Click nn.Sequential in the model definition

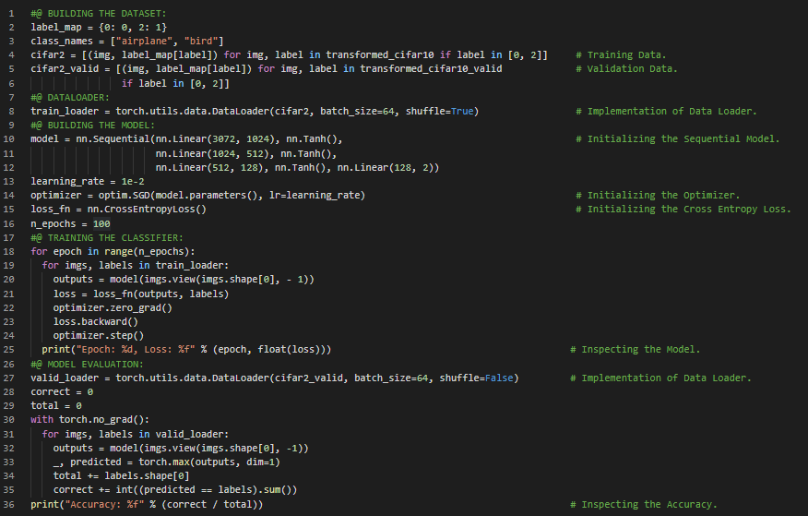pos(110,139)
